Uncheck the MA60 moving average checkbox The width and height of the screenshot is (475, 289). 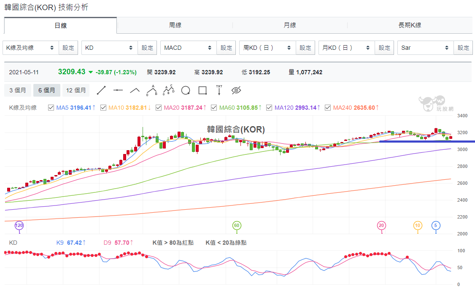click(214, 108)
